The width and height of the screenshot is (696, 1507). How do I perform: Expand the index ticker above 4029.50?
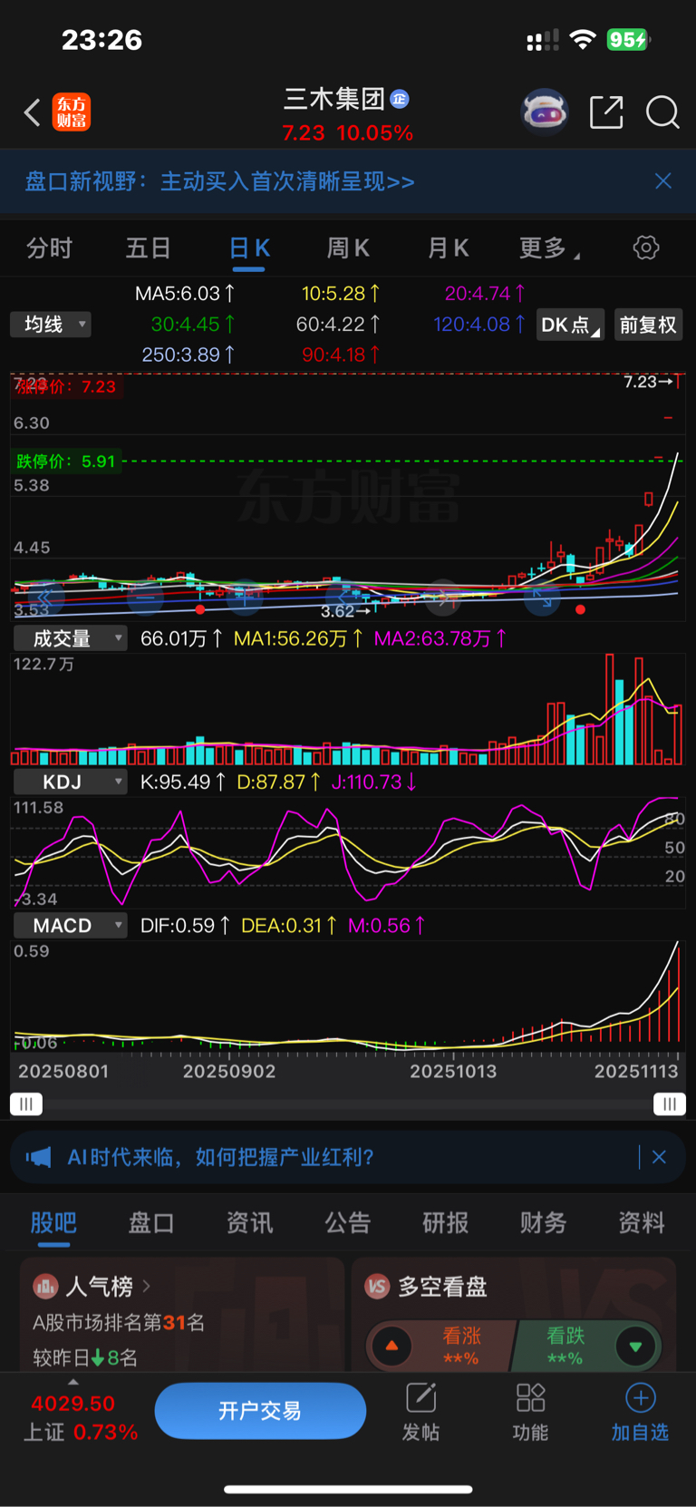point(73,1382)
